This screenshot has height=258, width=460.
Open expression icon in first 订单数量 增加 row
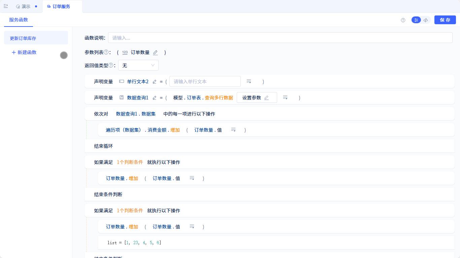coord(192,178)
